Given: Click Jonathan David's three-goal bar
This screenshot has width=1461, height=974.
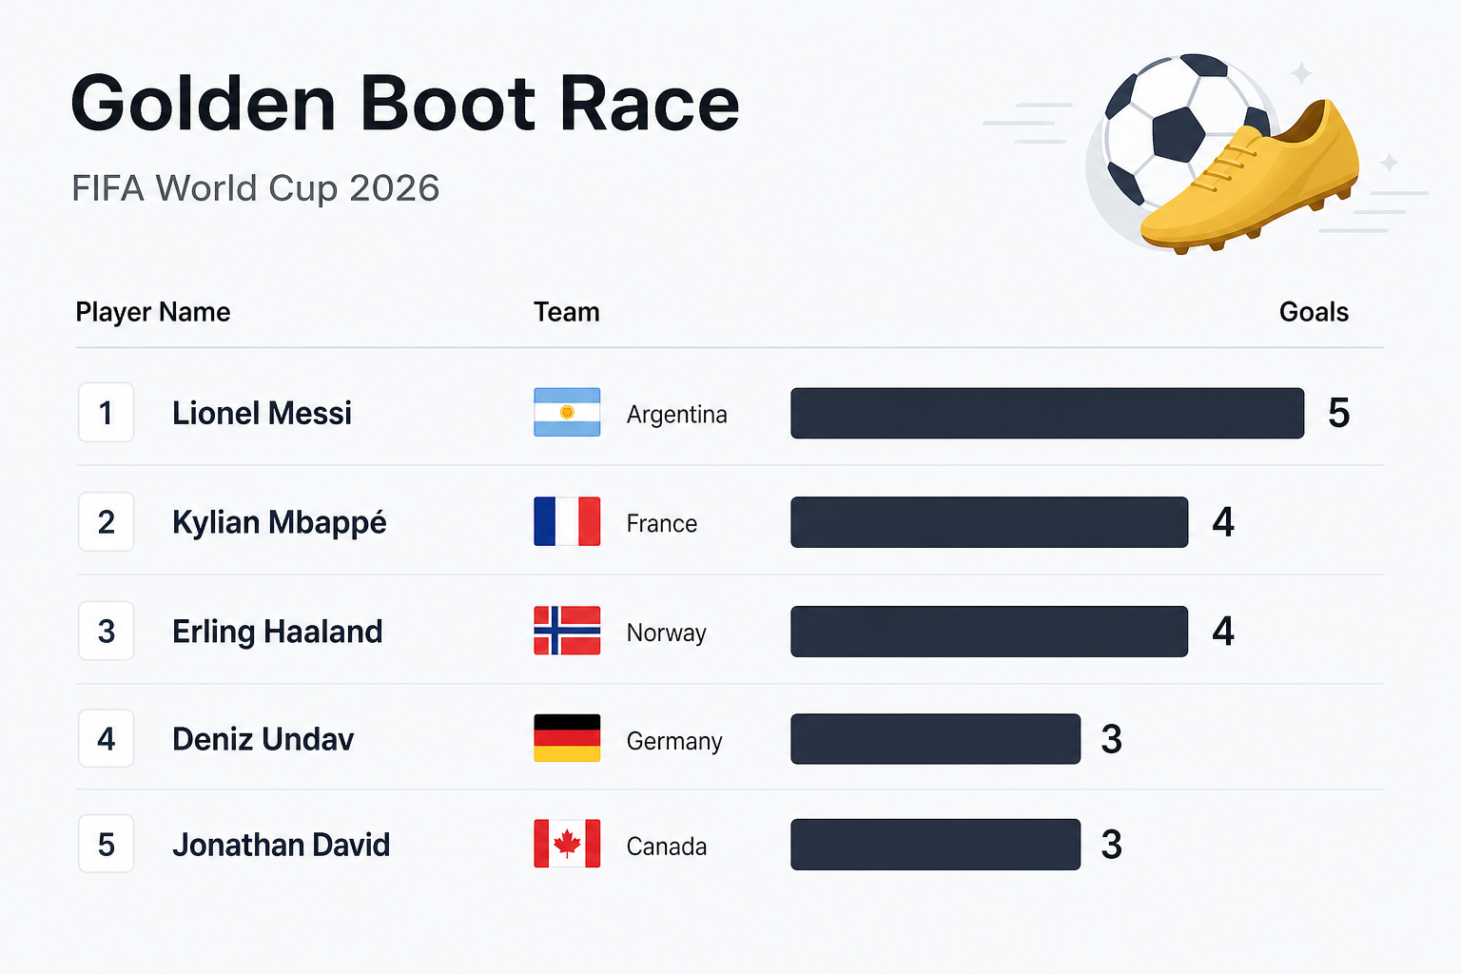Looking at the screenshot, I should click(935, 845).
